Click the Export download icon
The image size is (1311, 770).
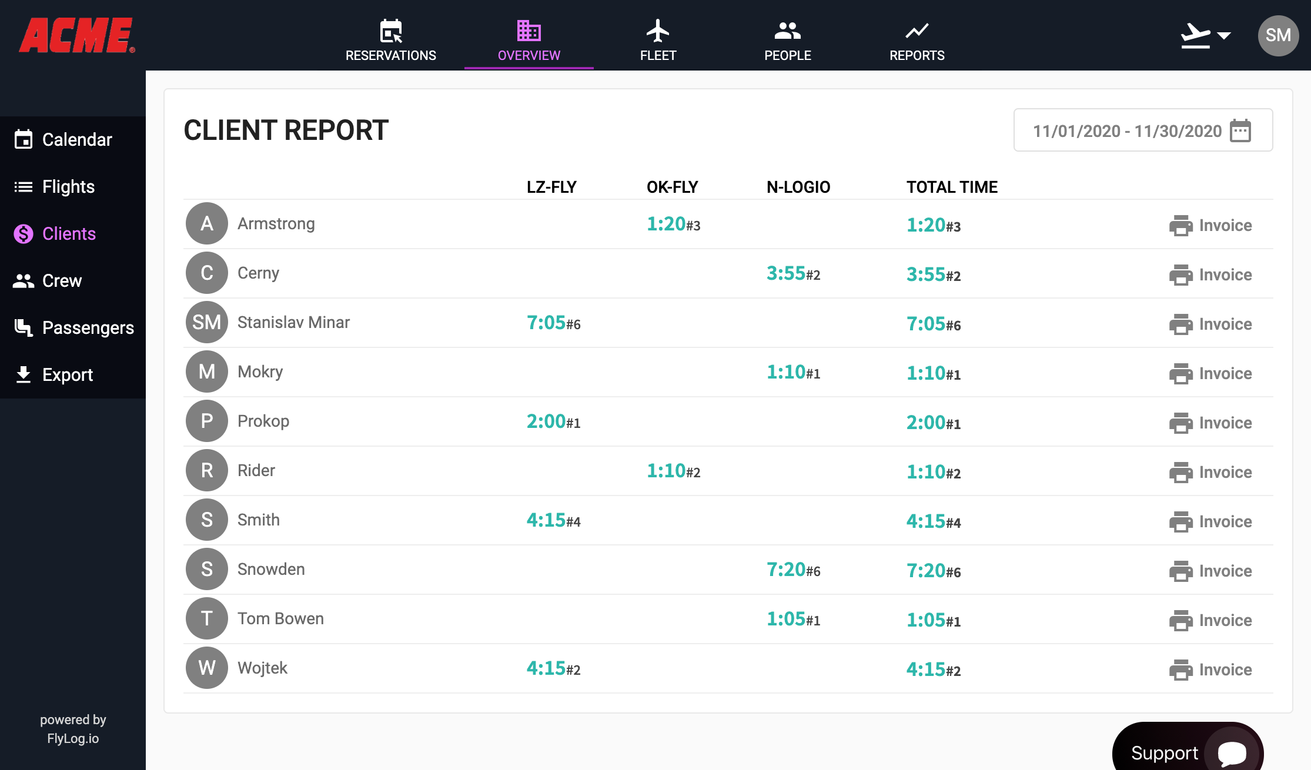(x=24, y=374)
